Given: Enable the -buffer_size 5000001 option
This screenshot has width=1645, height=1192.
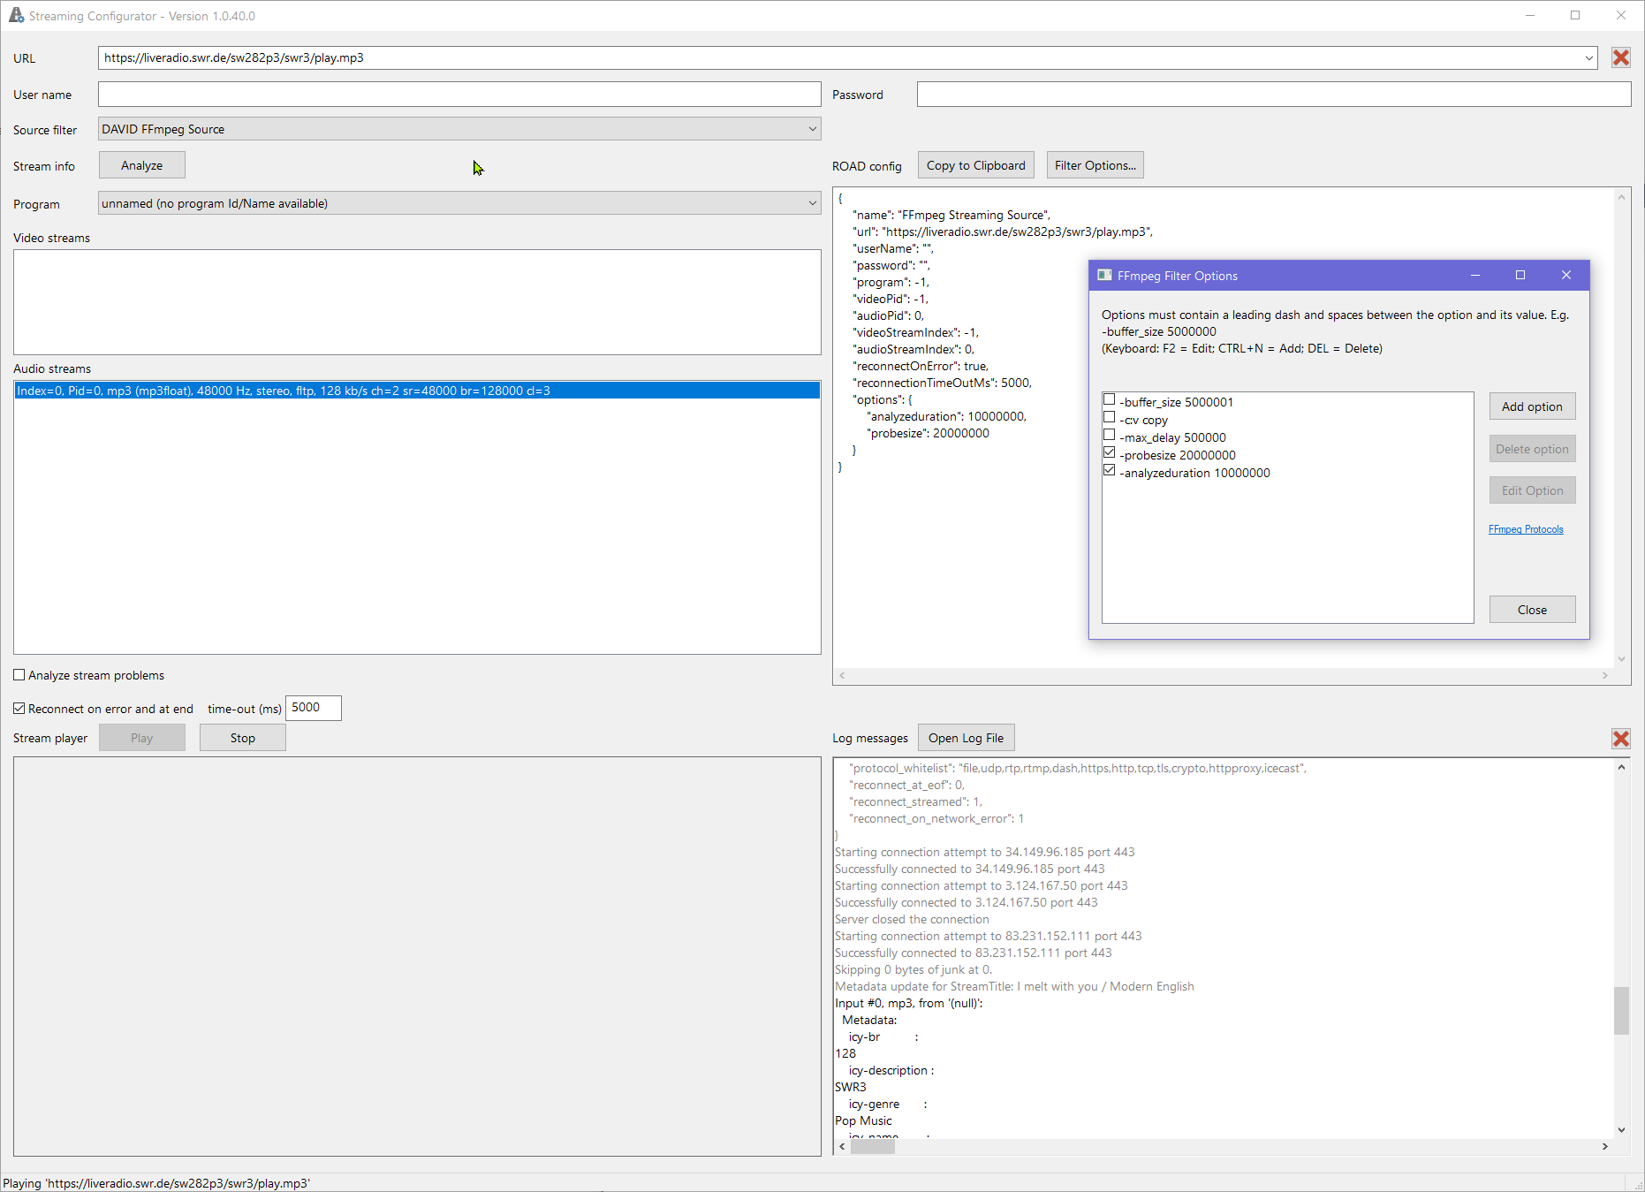Looking at the screenshot, I should pos(1110,400).
